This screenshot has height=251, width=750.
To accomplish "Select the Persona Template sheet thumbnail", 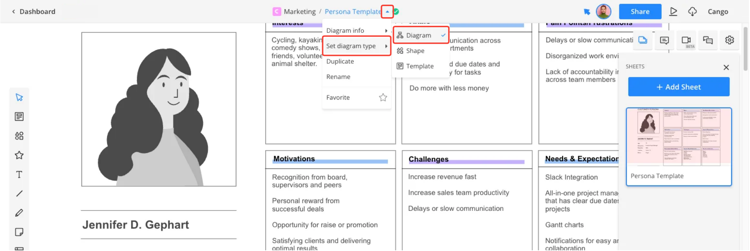I will click(x=679, y=146).
